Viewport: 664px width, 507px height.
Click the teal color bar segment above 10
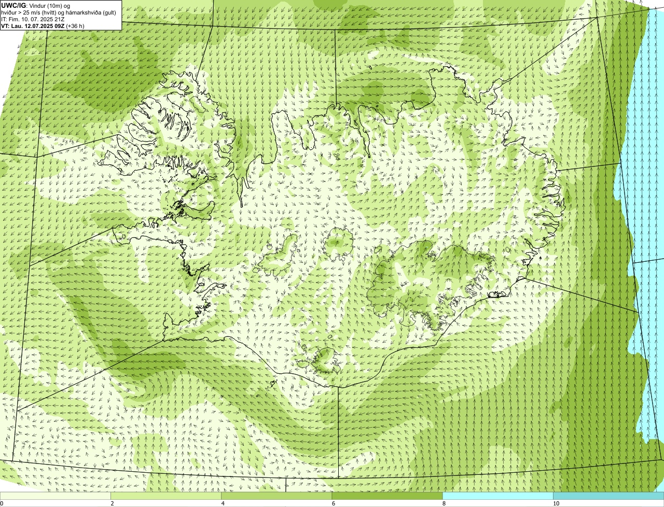point(608,496)
